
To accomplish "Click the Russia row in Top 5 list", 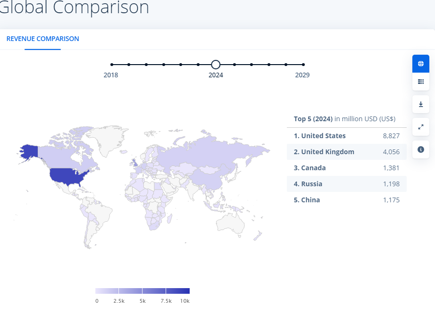I will [346, 184].
